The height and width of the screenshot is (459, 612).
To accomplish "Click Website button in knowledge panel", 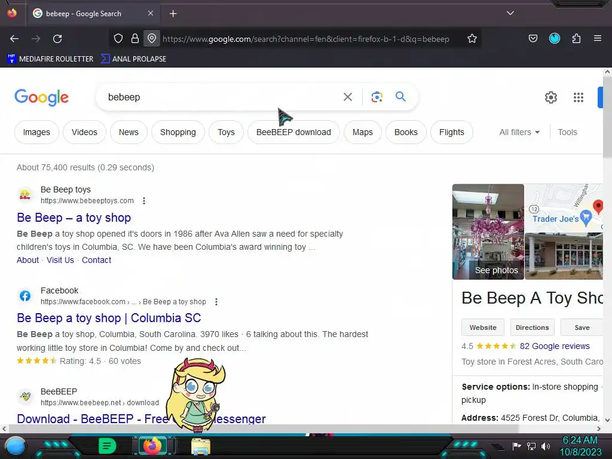I will click(483, 328).
